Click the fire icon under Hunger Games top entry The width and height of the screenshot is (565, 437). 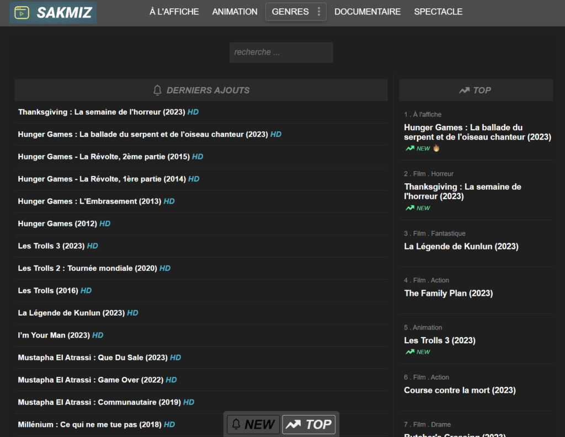[436, 148]
